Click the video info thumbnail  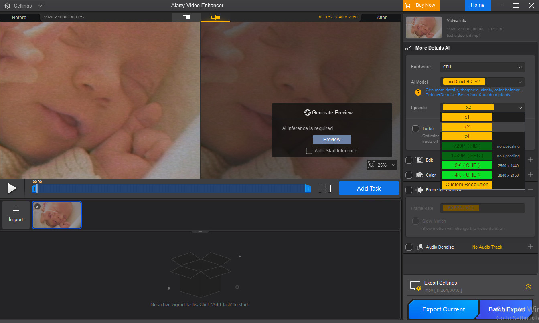click(424, 28)
